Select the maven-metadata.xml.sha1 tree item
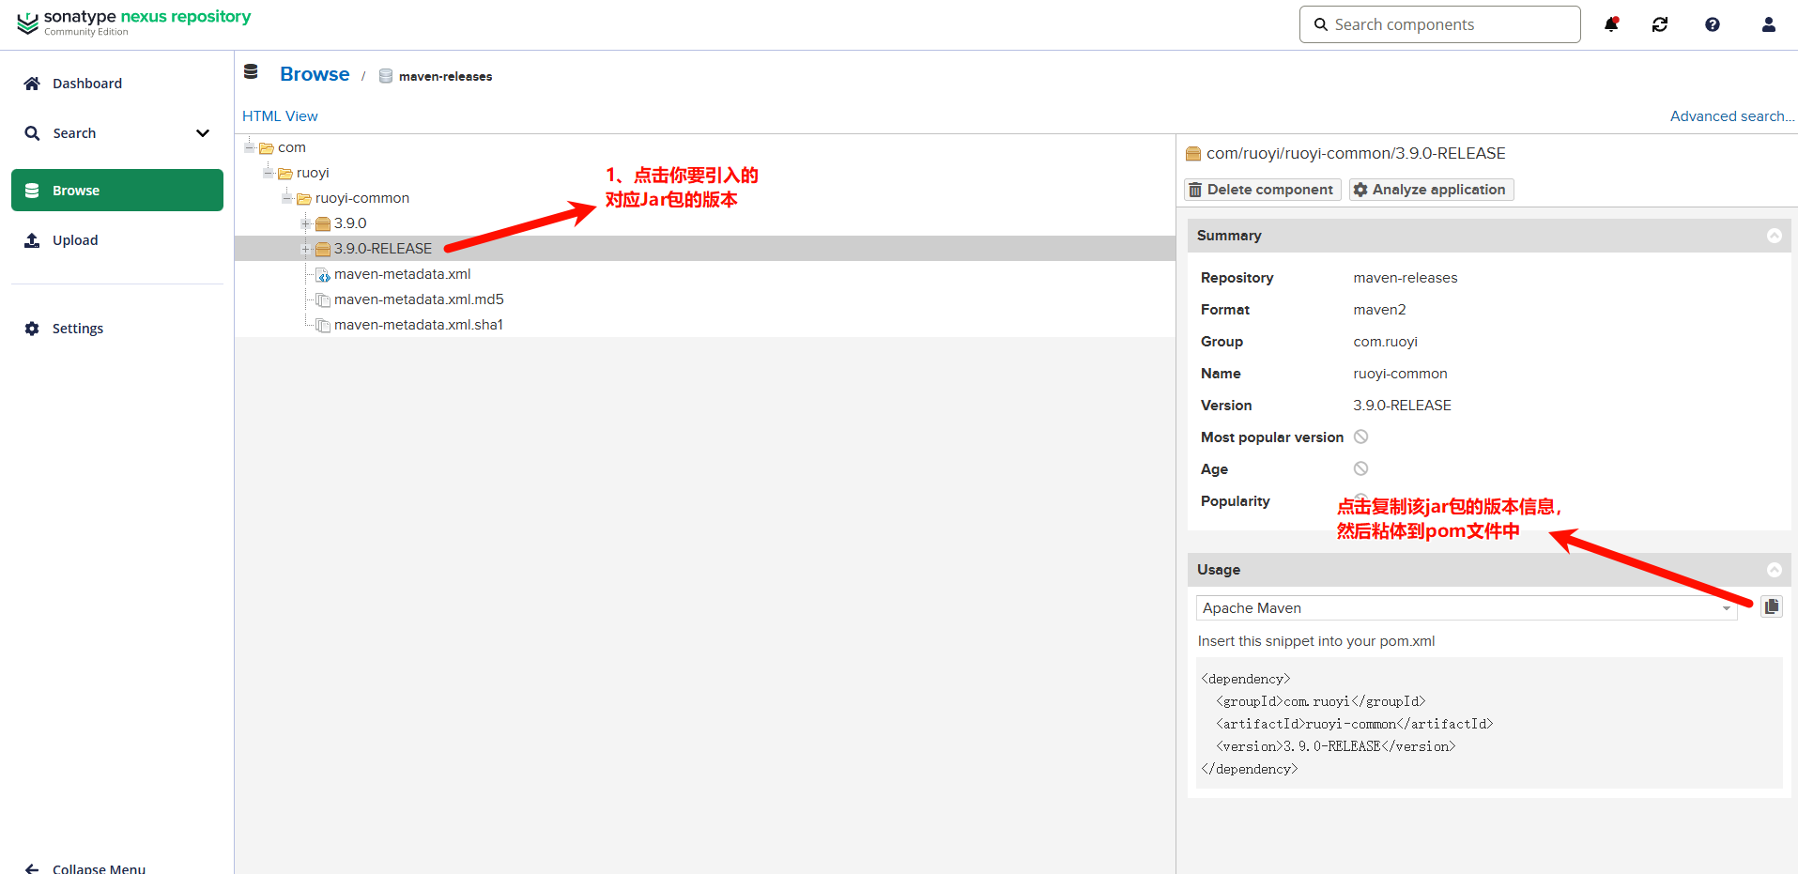The width and height of the screenshot is (1798, 874). tap(419, 325)
